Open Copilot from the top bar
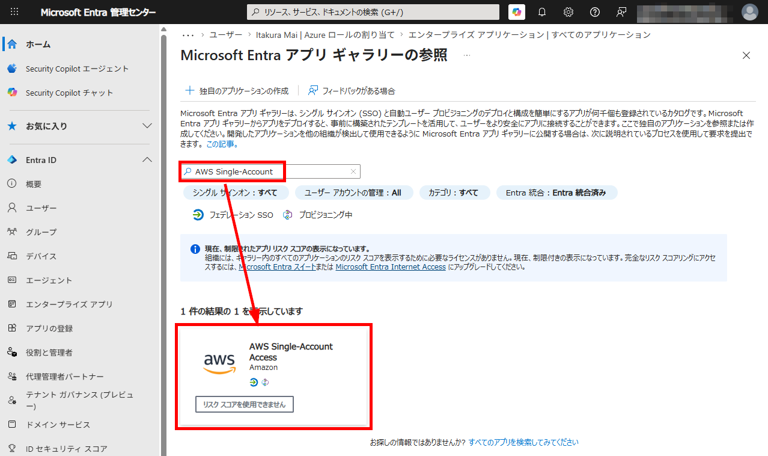The width and height of the screenshot is (768, 456). pyautogui.click(x=516, y=12)
